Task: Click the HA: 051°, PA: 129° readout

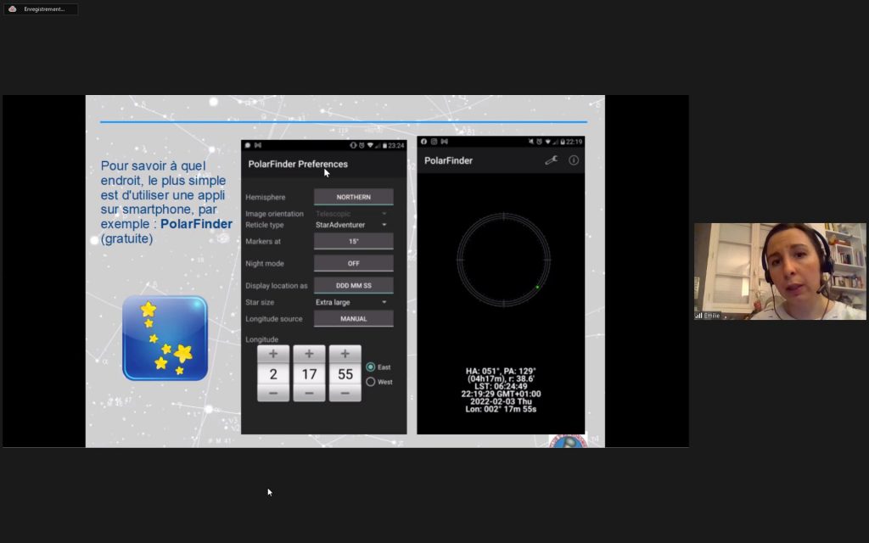Action: (501, 372)
